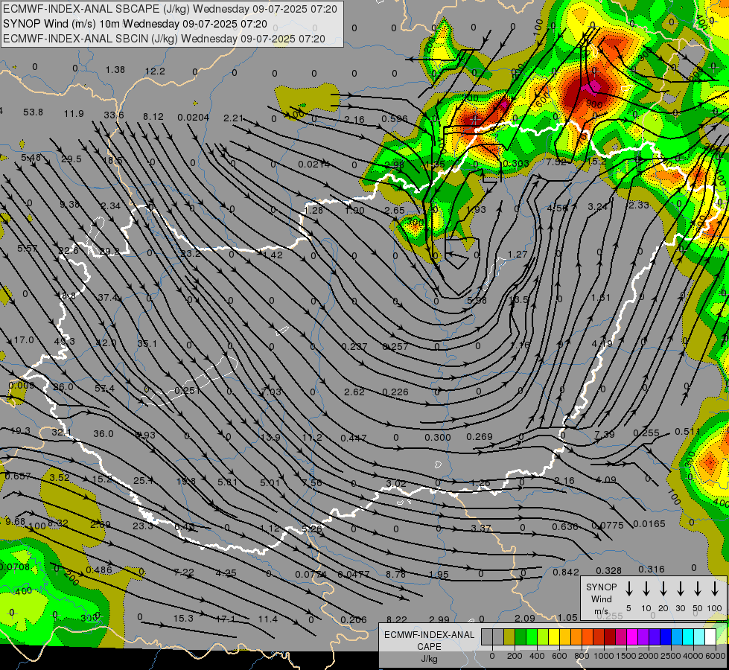Click the 8.78 CIN value
This screenshot has height=670, width=729.
[x=395, y=574]
